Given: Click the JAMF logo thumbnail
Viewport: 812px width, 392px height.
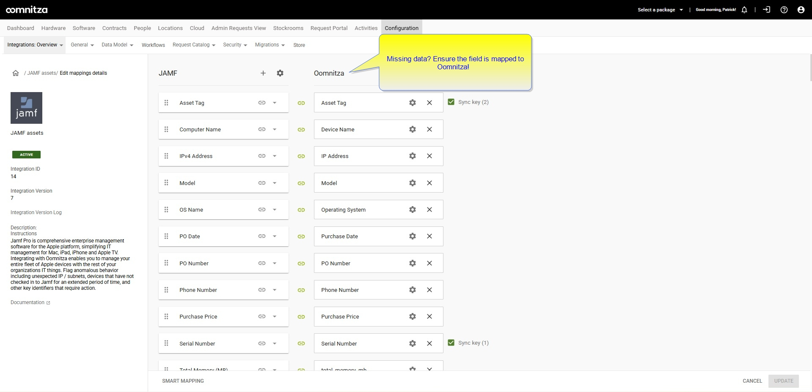Looking at the screenshot, I should click(26, 108).
